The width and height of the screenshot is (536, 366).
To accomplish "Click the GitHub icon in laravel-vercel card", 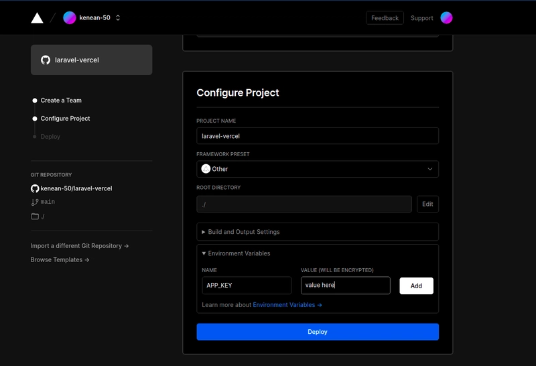I will click(46, 60).
